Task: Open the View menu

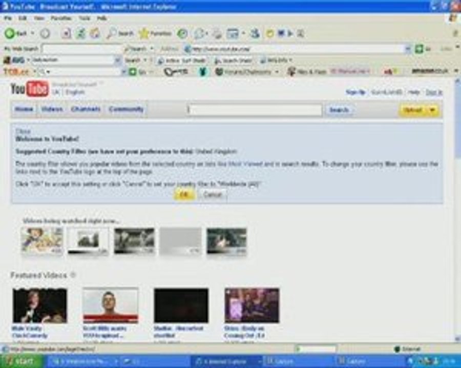Action: [x=39, y=18]
